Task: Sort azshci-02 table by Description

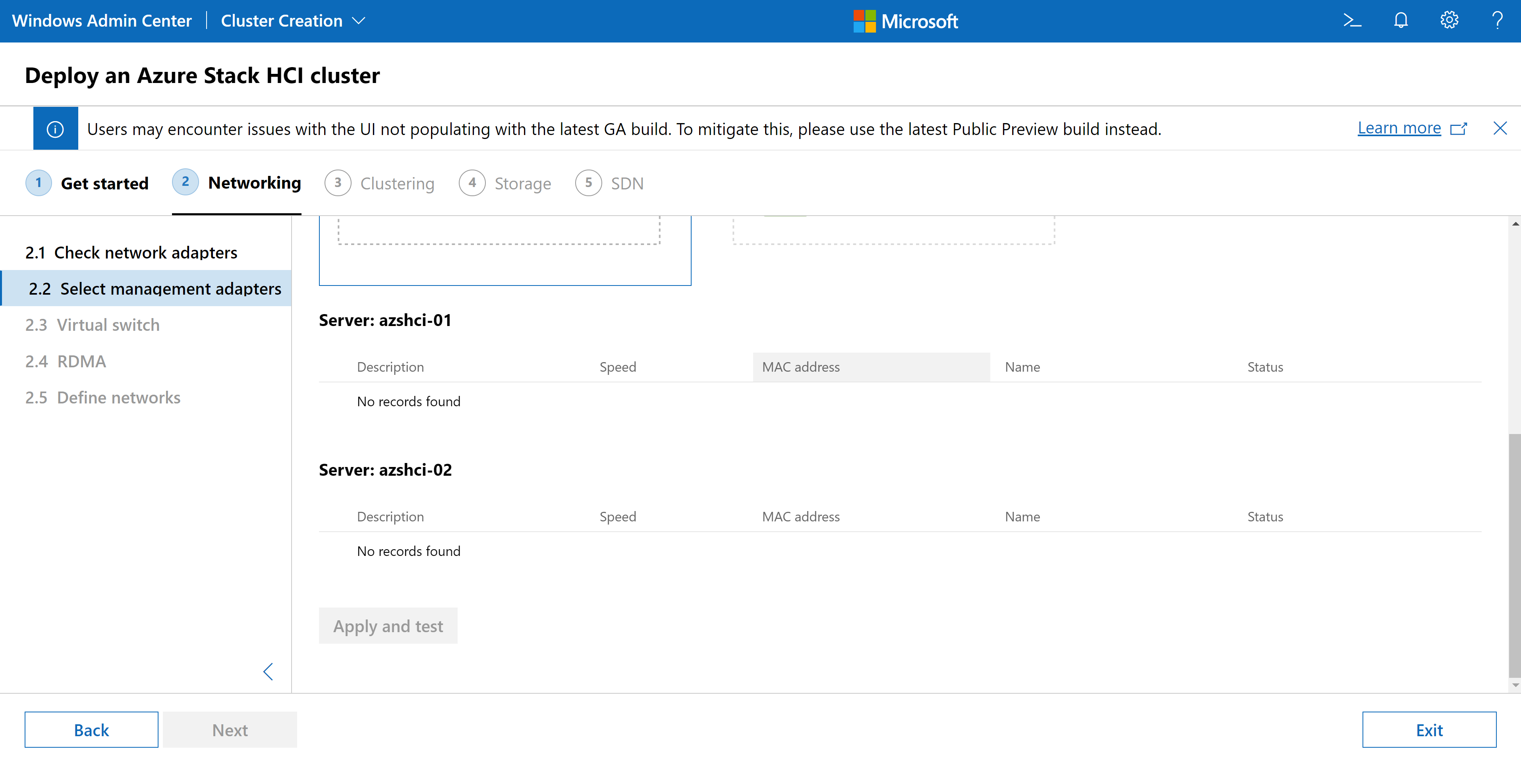Action: click(390, 516)
